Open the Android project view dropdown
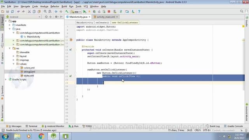The width and height of the screenshot is (249, 140). click(x=23, y=17)
